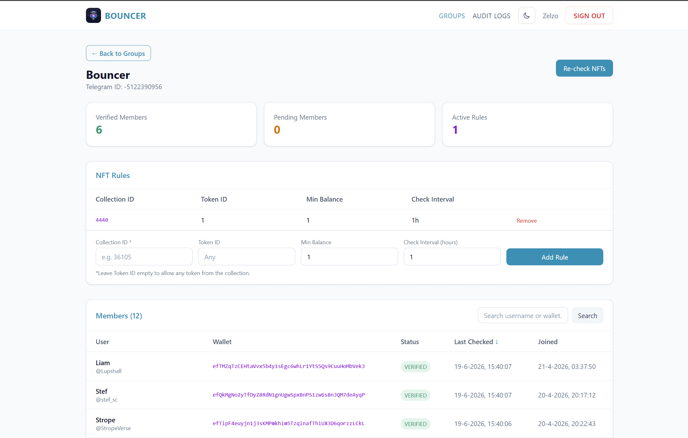Open the Groups nav item
Screen dimensions: 688x438
[x=452, y=16]
